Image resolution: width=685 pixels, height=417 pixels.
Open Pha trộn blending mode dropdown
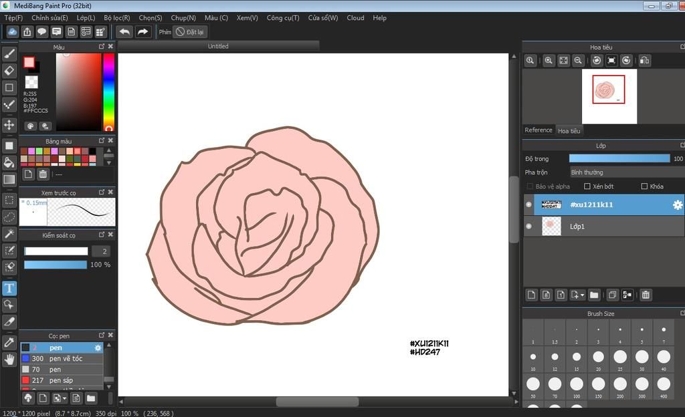(x=627, y=172)
